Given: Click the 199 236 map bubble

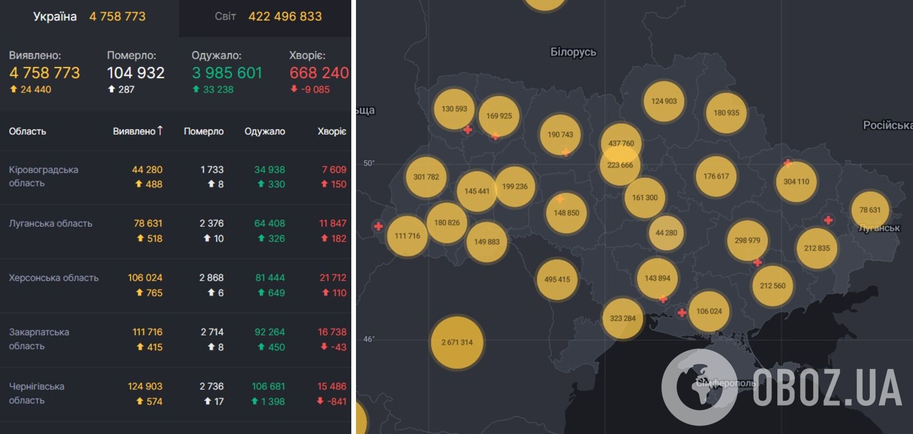Looking at the screenshot, I should point(515,186).
